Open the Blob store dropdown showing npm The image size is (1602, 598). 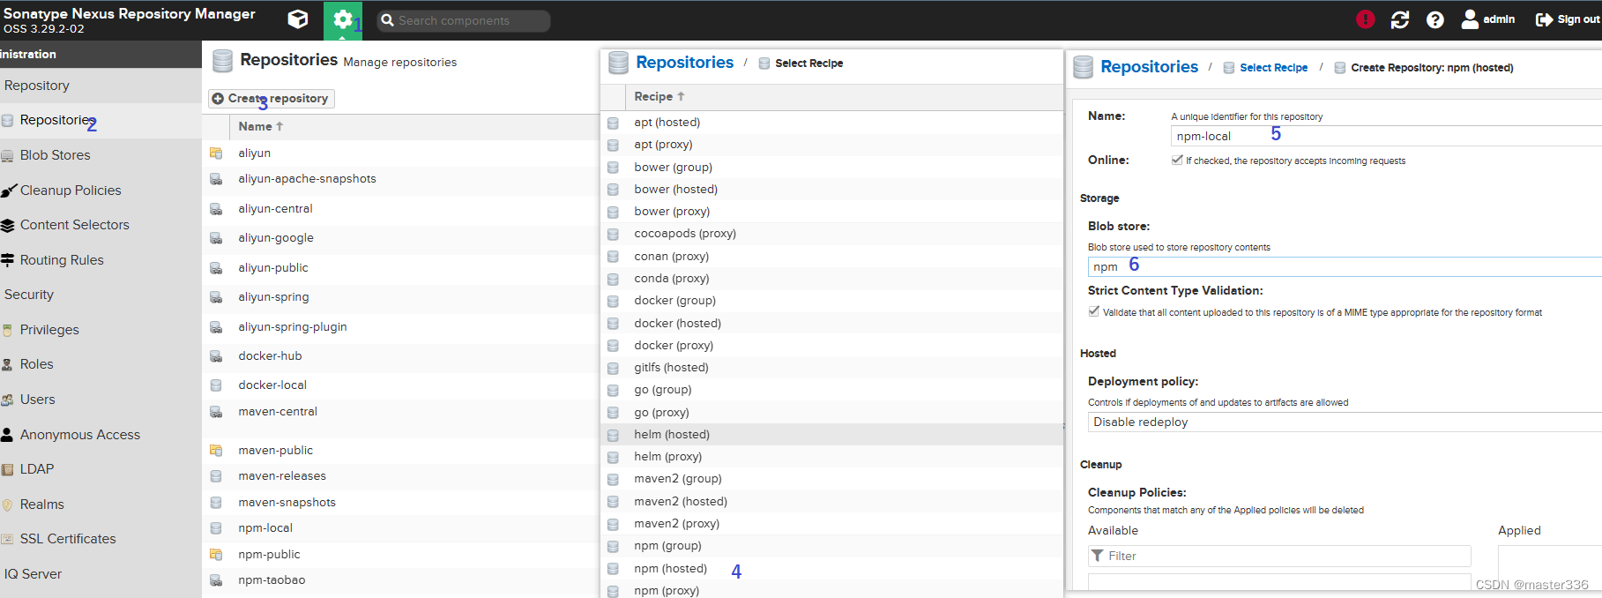pos(1345,266)
